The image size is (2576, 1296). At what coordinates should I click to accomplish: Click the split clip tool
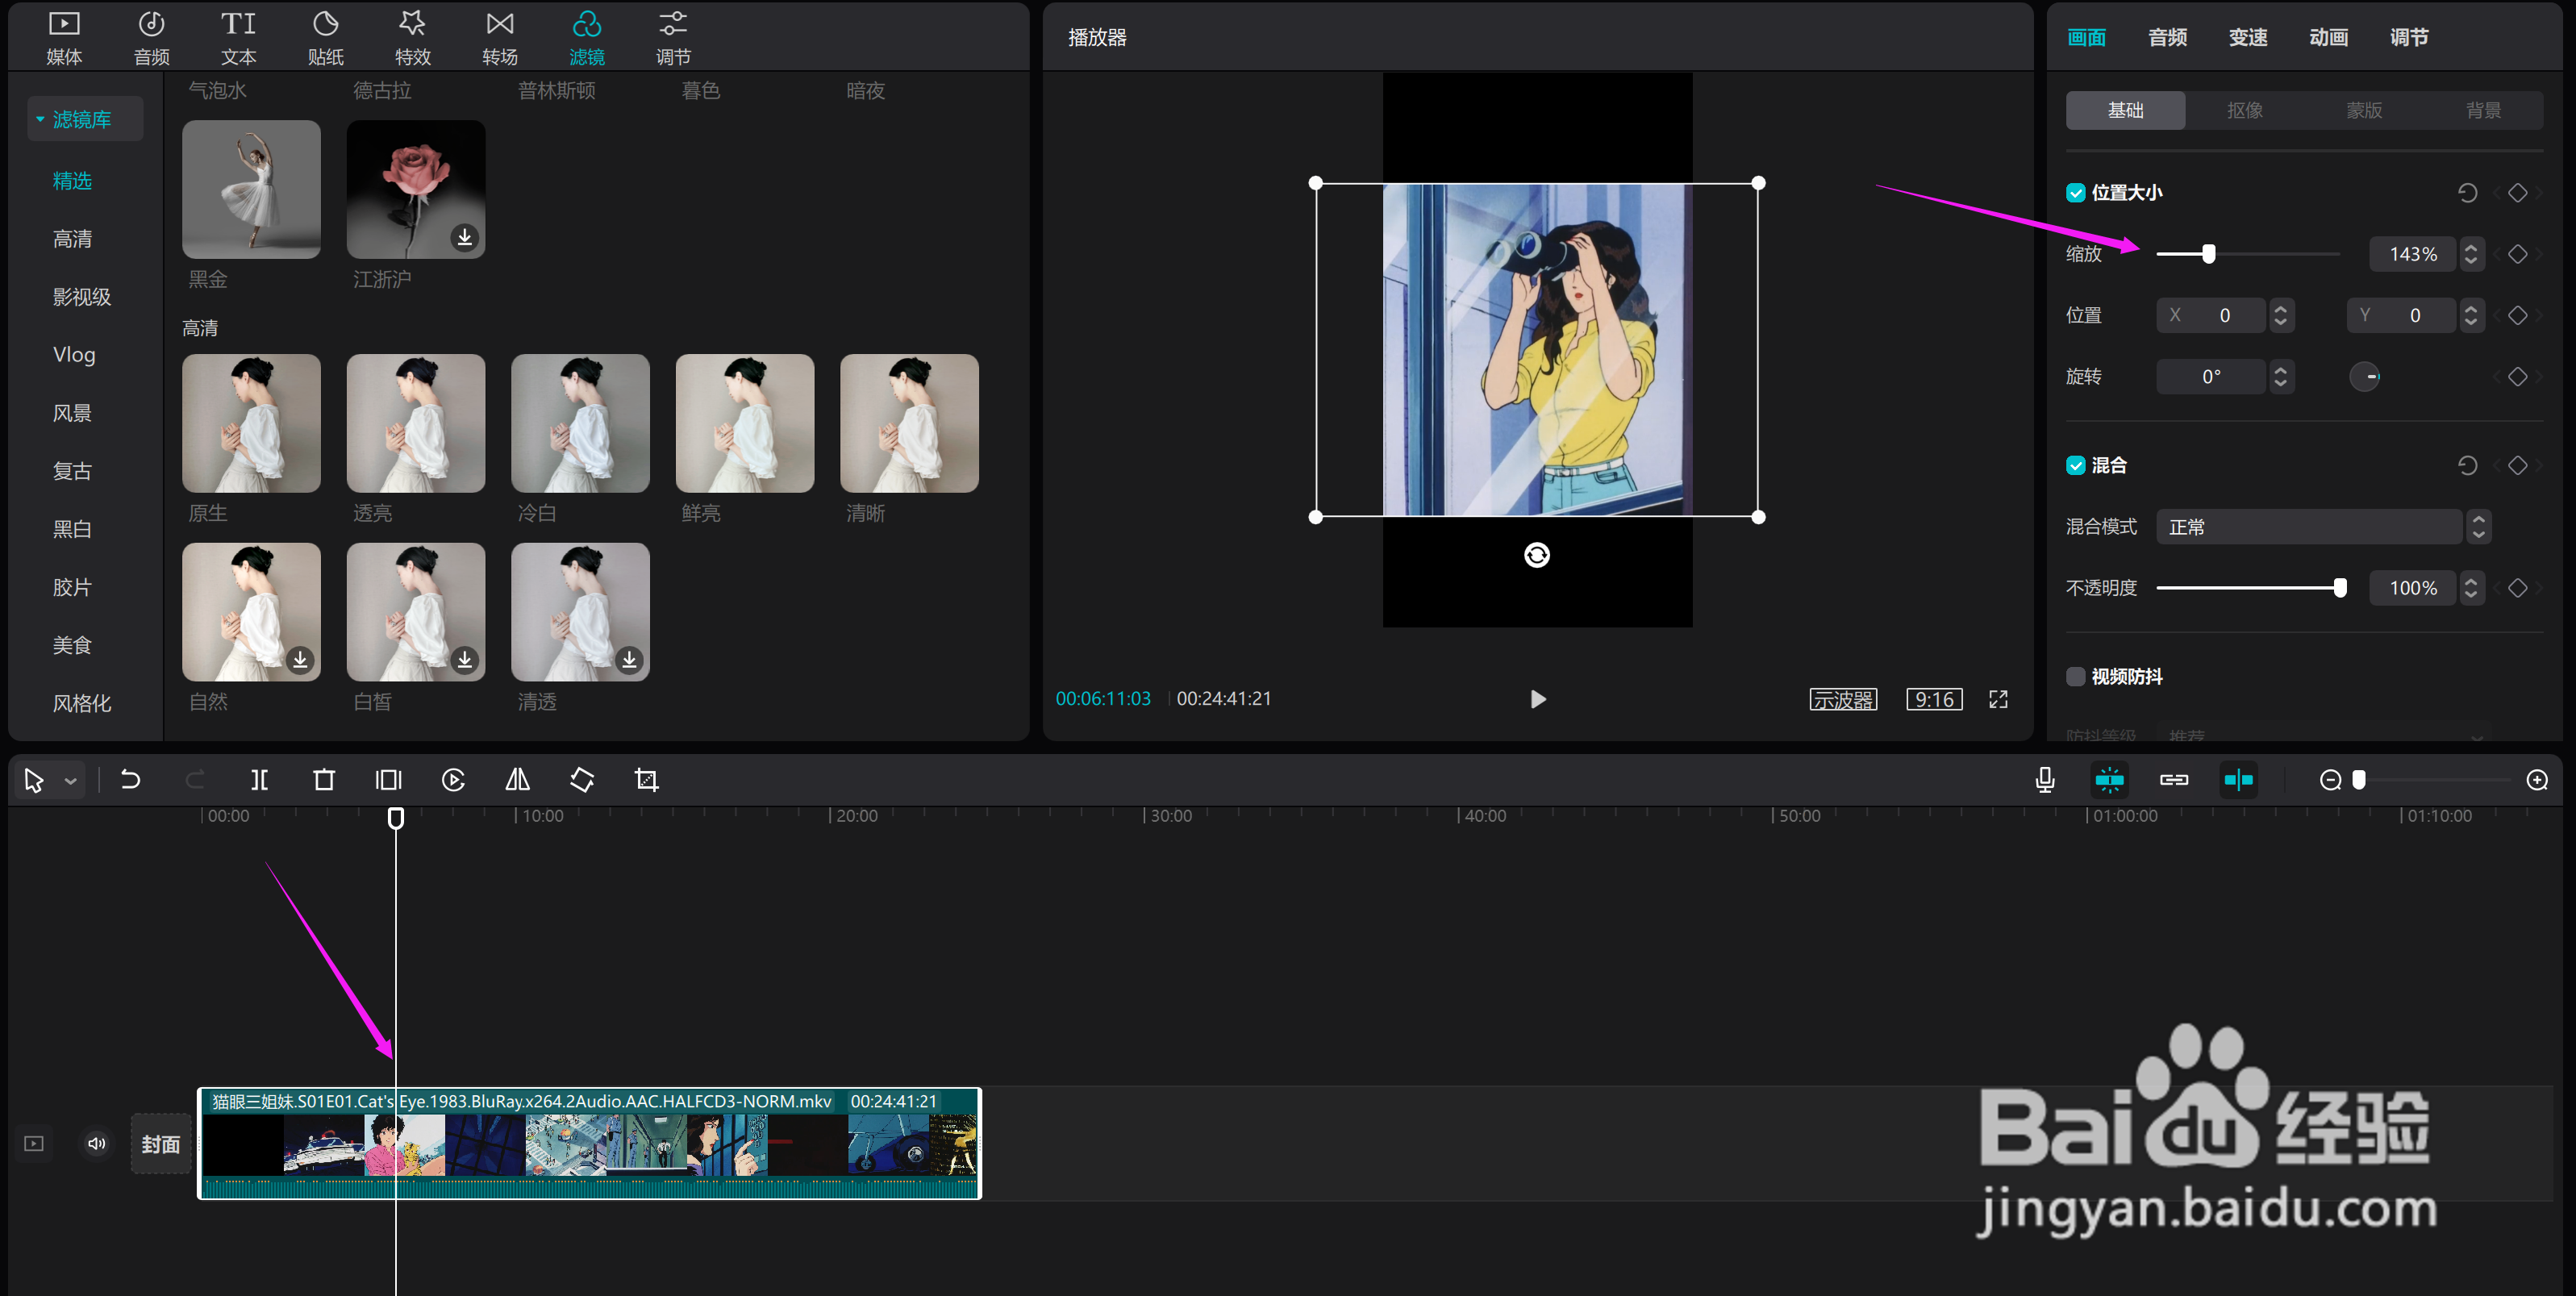click(x=259, y=780)
